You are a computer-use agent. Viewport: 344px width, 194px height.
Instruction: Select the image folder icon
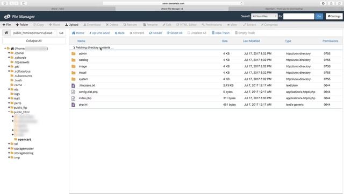coord(74,66)
